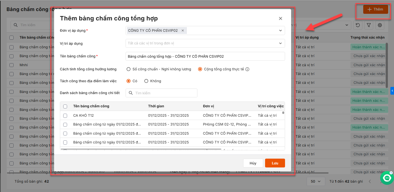Go to previous page using pagination arrow

point(370,182)
